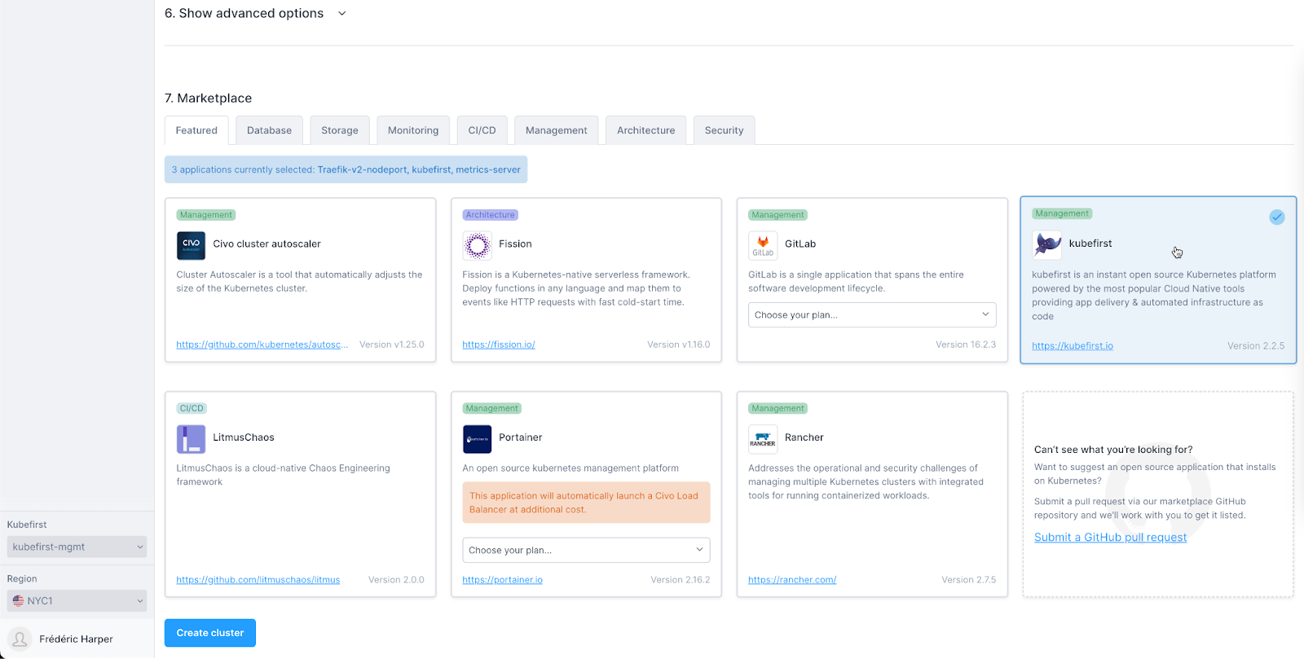Open GitLab's Choose your plan dropdown
The height and width of the screenshot is (659, 1304).
pyautogui.click(x=872, y=314)
